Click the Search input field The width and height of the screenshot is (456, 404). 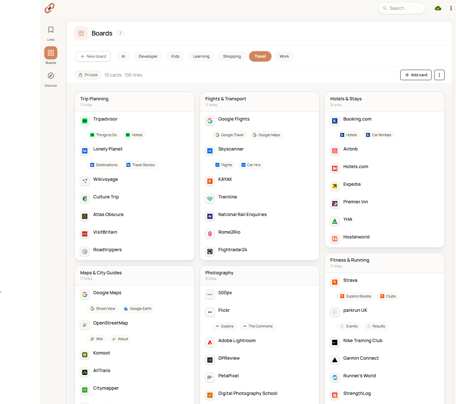coord(402,8)
